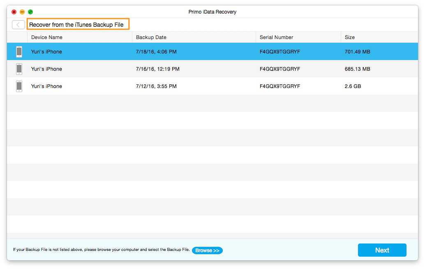Click serial number in 7/12/16 row

tap(280, 86)
